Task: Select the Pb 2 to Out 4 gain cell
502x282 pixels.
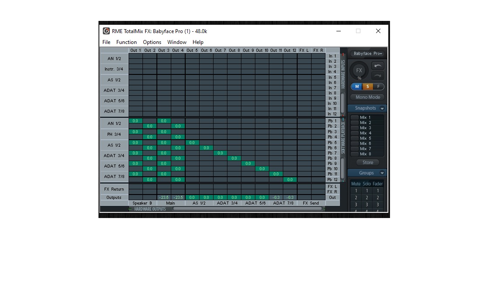Action: coord(178,126)
